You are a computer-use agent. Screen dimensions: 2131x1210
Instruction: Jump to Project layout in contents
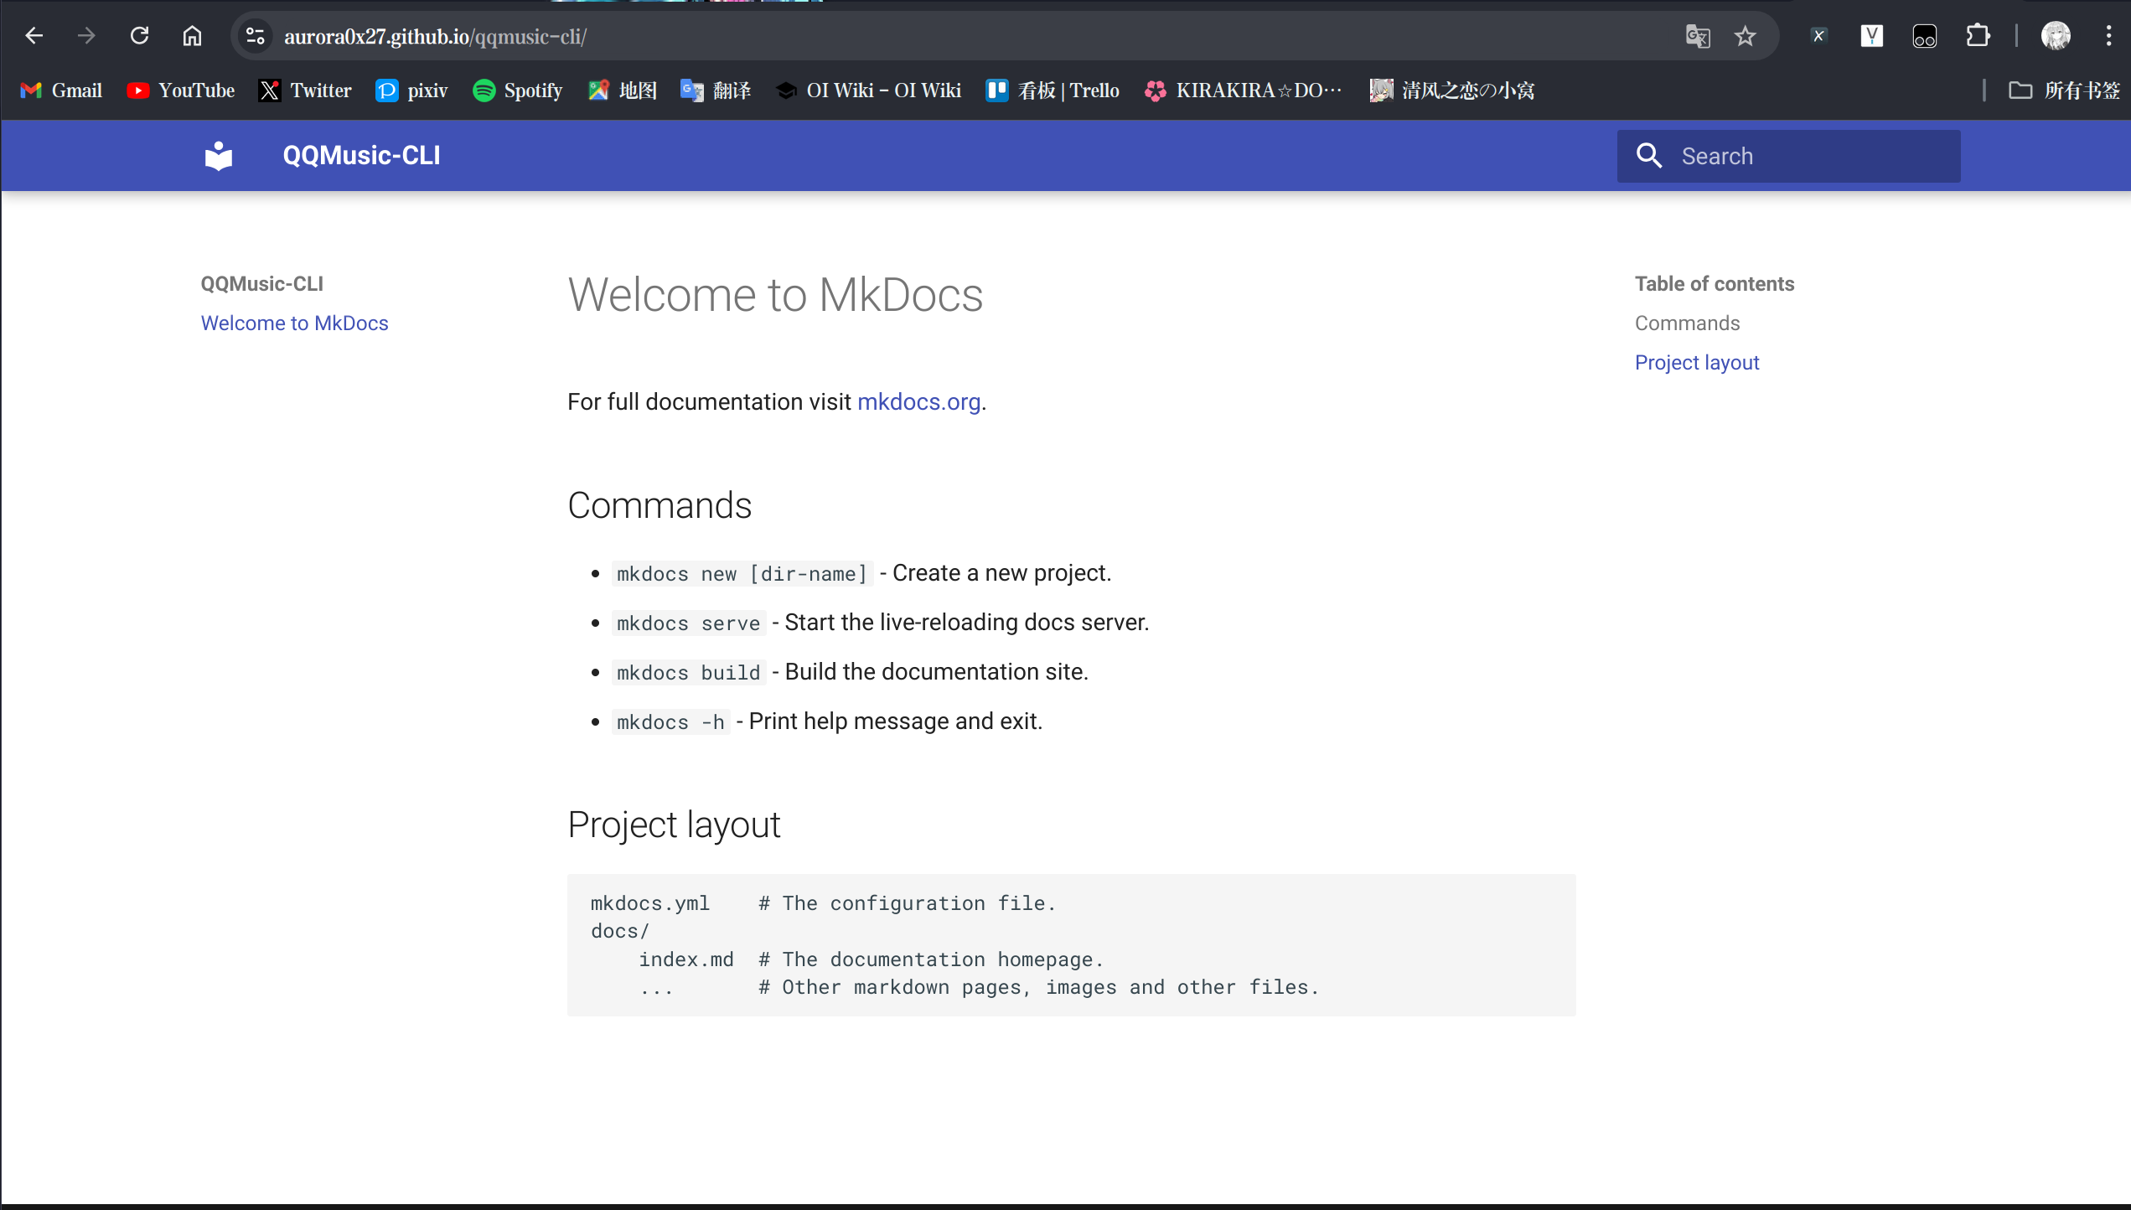1697,363
